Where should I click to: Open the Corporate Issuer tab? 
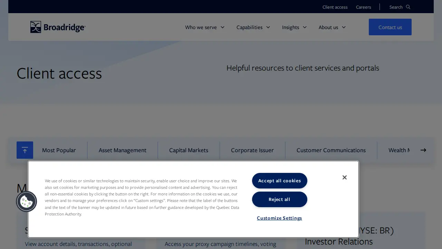(x=252, y=150)
